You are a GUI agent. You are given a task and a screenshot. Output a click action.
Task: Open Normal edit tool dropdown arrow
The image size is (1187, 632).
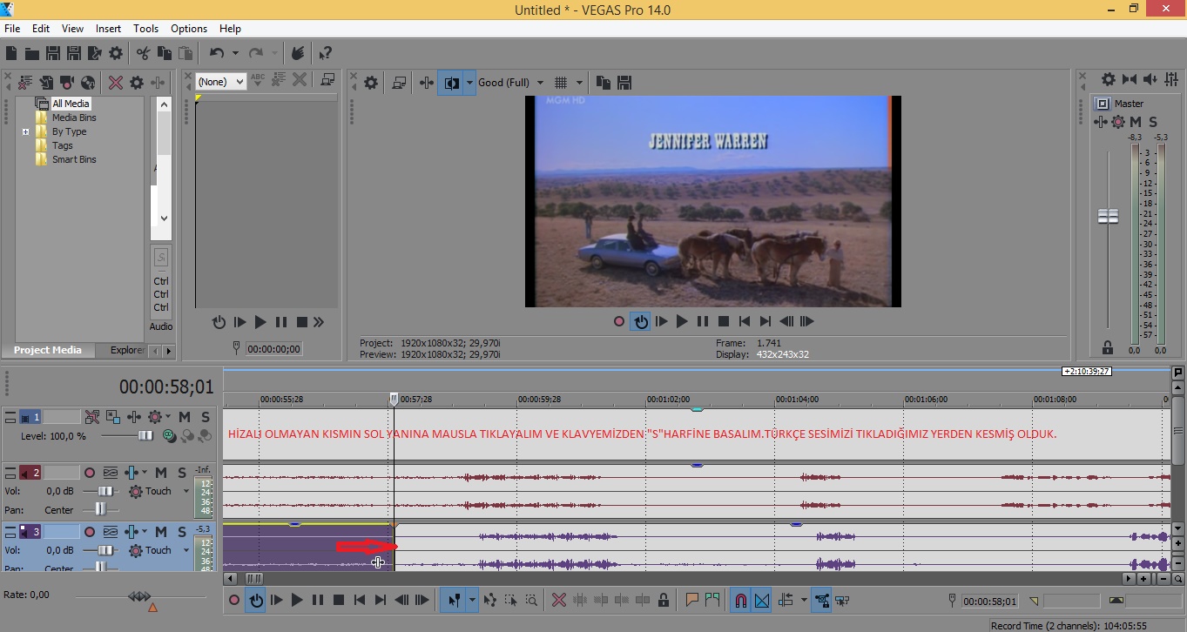point(472,600)
